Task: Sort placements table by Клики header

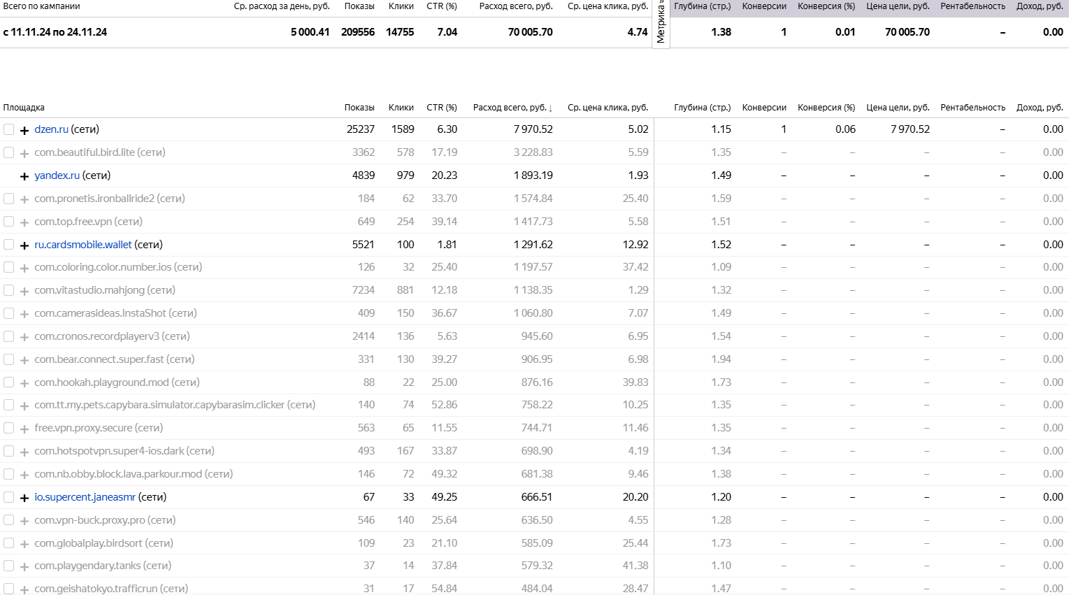Action: click(x=401, y=108)
